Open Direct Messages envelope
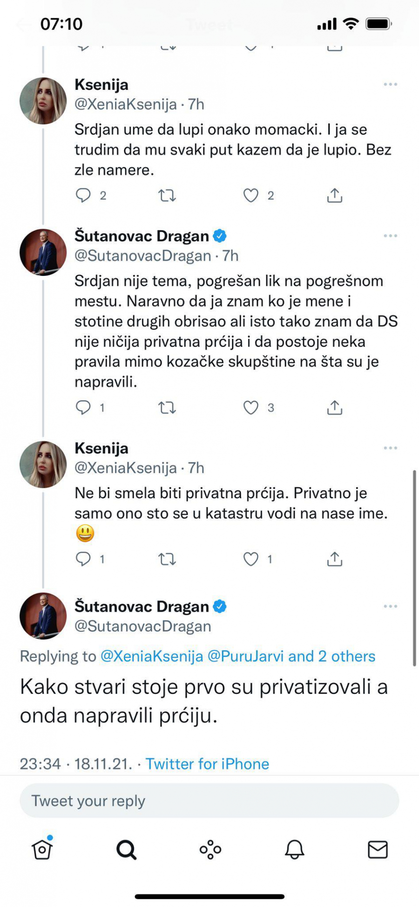 coord(377,849)
